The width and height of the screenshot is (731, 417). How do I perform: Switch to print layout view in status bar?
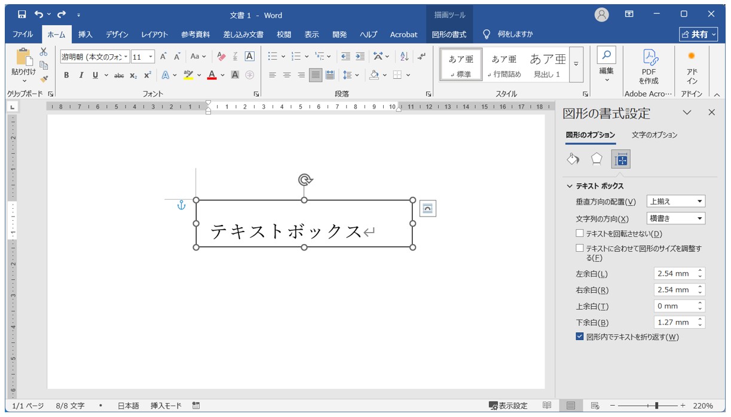(571, 406)
